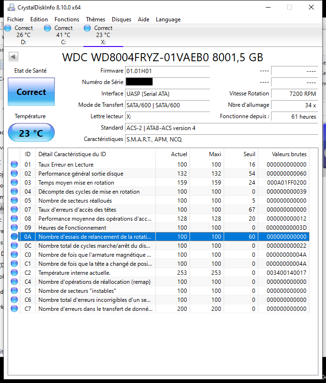Click the 23 °C temperature button
Image resolution: width=326 pixels, height=383 pixels.
tap(31, 132)
